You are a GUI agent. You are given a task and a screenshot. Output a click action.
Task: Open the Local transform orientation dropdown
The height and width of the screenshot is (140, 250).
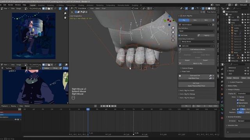pos(136,9)
